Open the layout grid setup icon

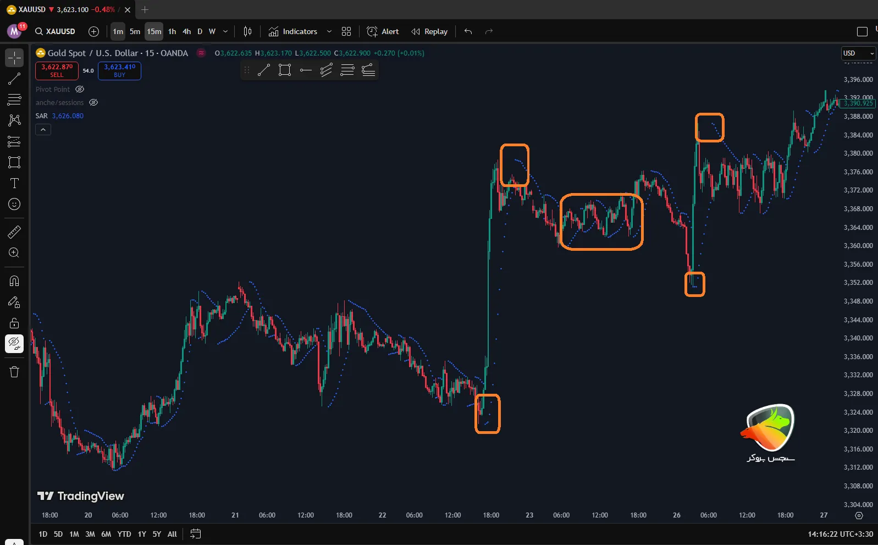(346, 31)
